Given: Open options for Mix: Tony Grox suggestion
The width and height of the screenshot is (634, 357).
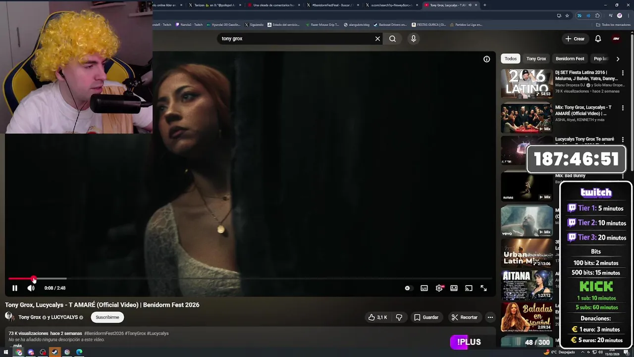Looking at the screenshot, I should pyautogui.click(x=623, y=108).
